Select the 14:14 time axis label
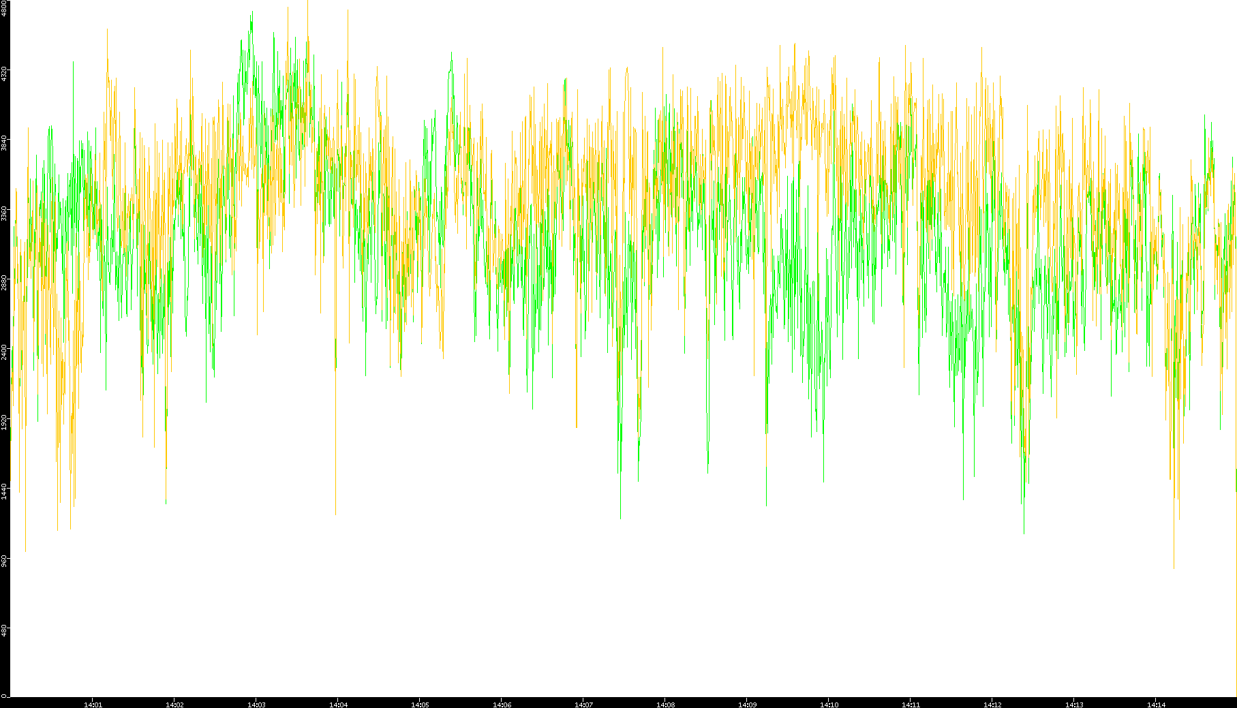The width and height of the screenshot is (1237, 708). [x=1156, y=705]
